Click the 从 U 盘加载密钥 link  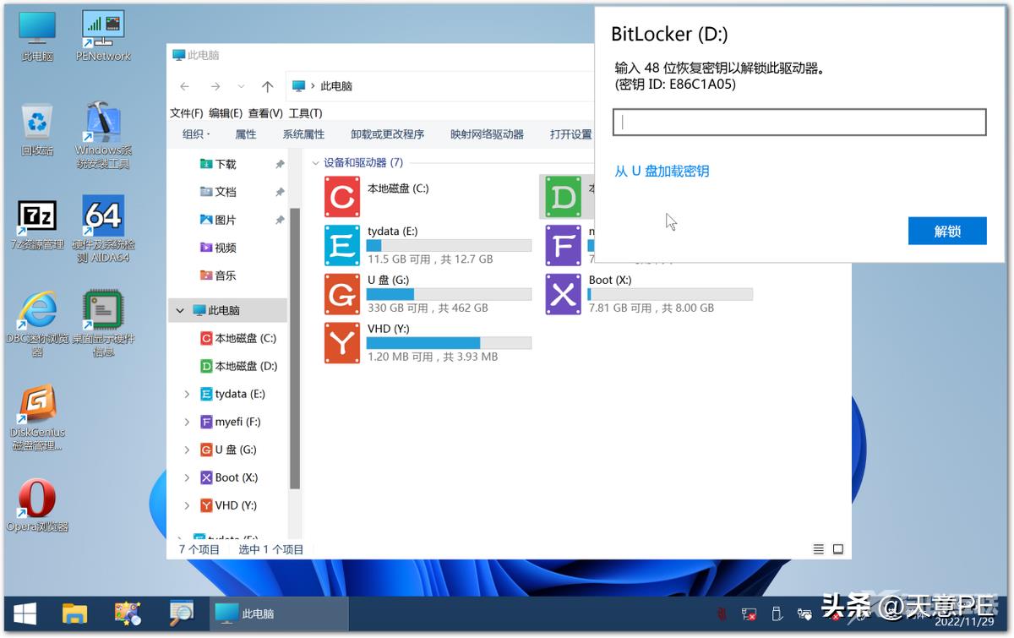[662, 171]
